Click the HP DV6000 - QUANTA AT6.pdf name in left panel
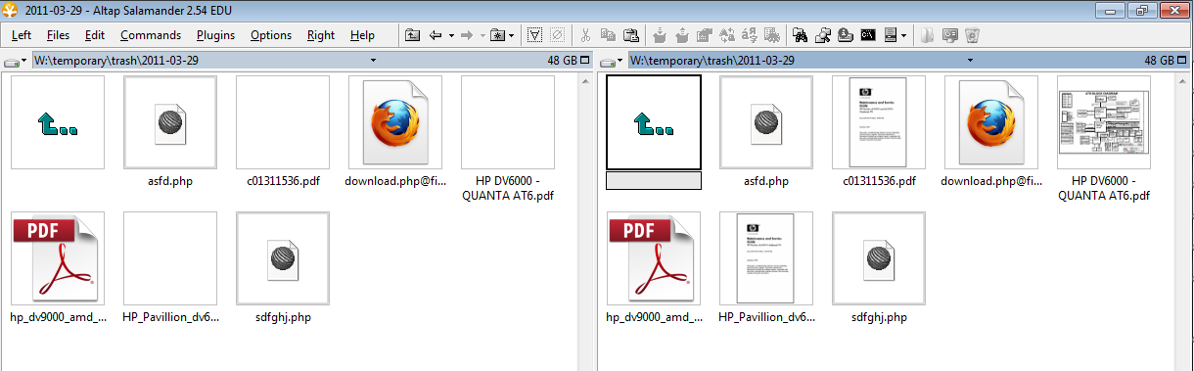Viewport: 1194px width, 371px height. tap(508, 188)
